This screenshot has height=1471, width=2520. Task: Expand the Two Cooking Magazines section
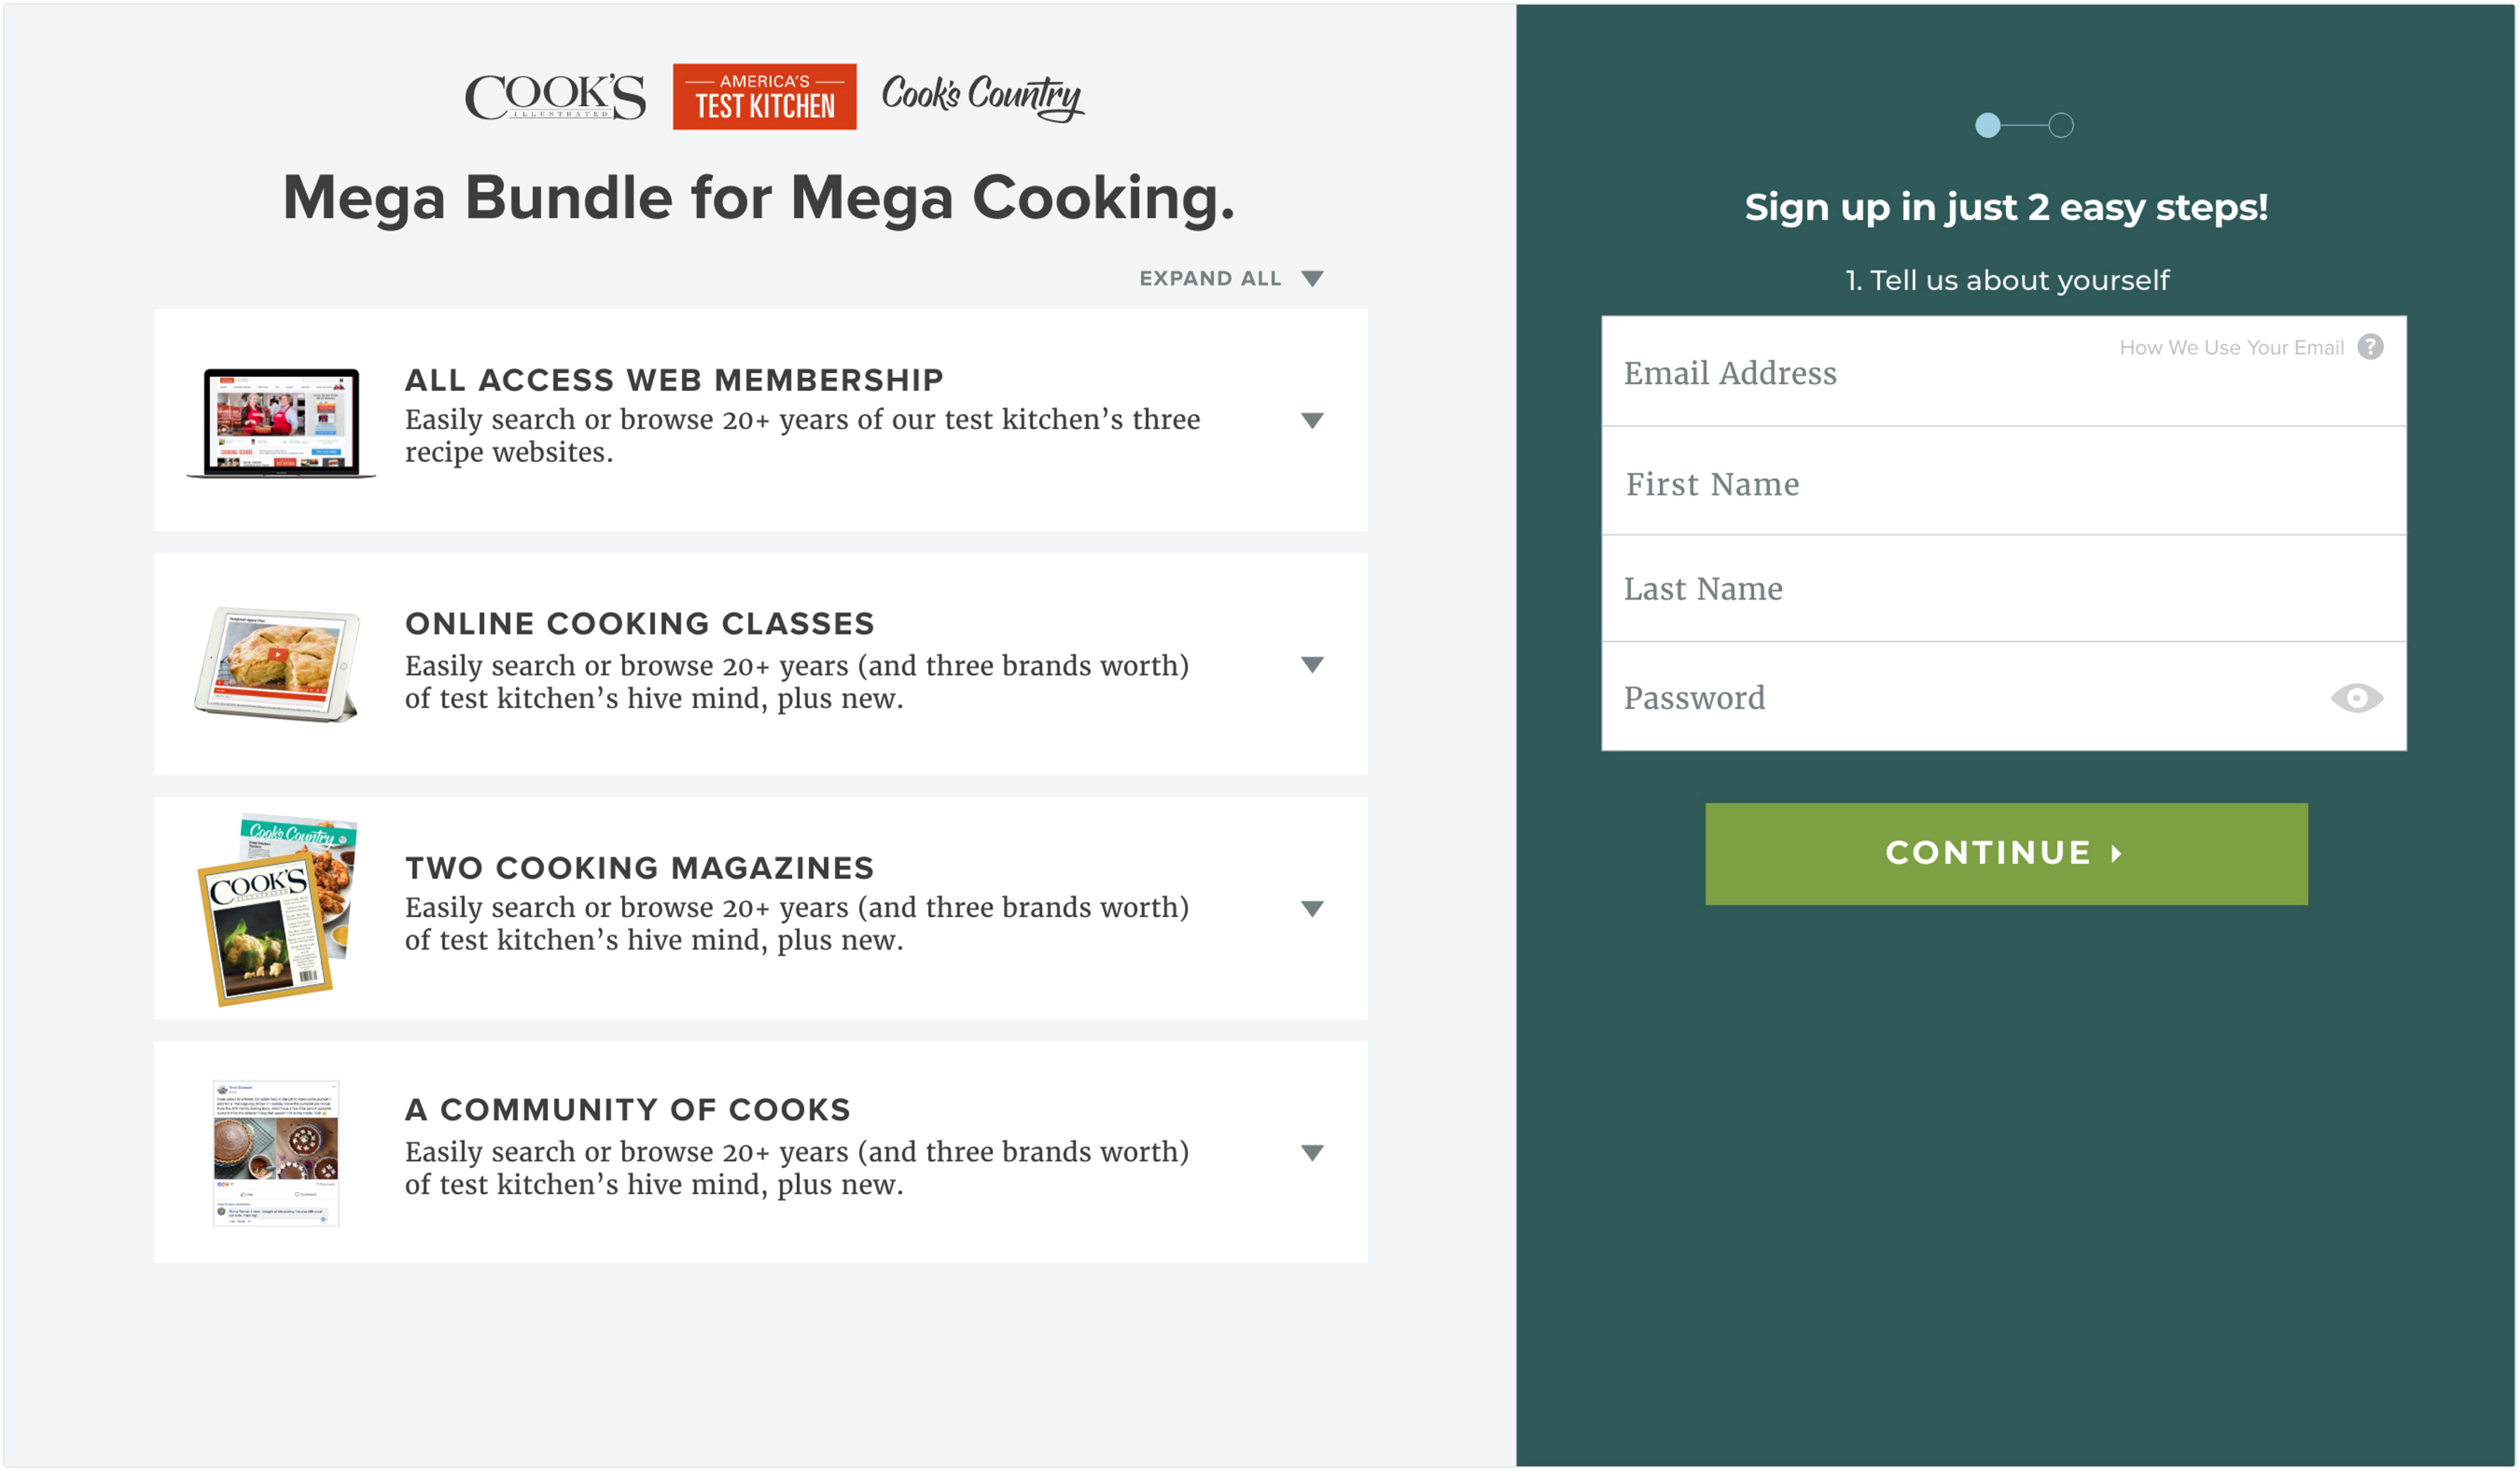[x=1312, y=909]
